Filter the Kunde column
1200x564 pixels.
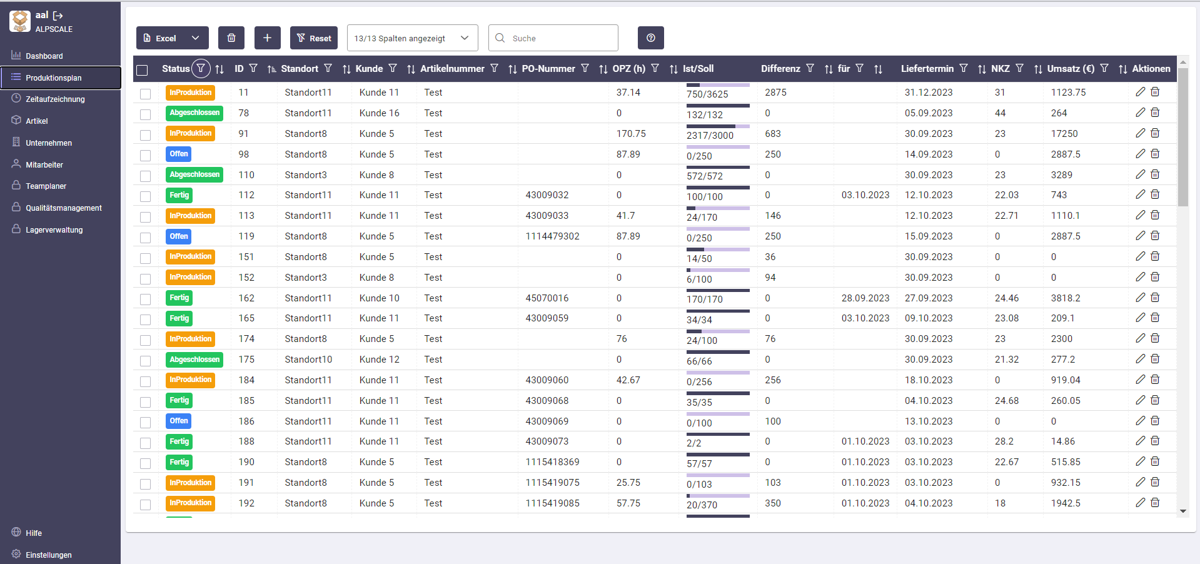point(393,68)
